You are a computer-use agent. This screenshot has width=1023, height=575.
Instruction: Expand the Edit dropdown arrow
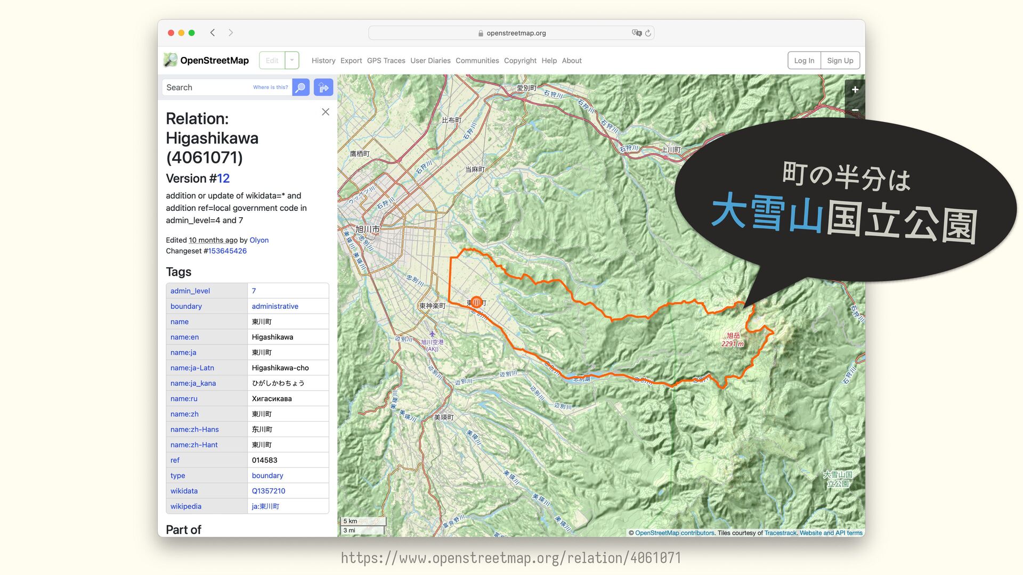[x=292, y=60]
